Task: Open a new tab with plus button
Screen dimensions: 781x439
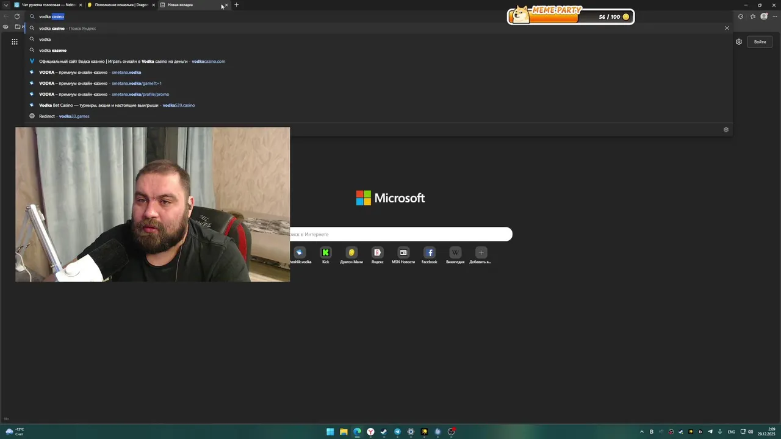Action: 237,5
